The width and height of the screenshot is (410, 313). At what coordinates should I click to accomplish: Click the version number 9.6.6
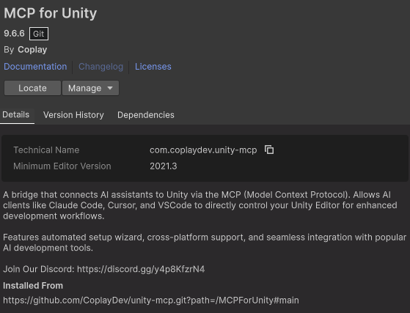[x=14, y=34]
